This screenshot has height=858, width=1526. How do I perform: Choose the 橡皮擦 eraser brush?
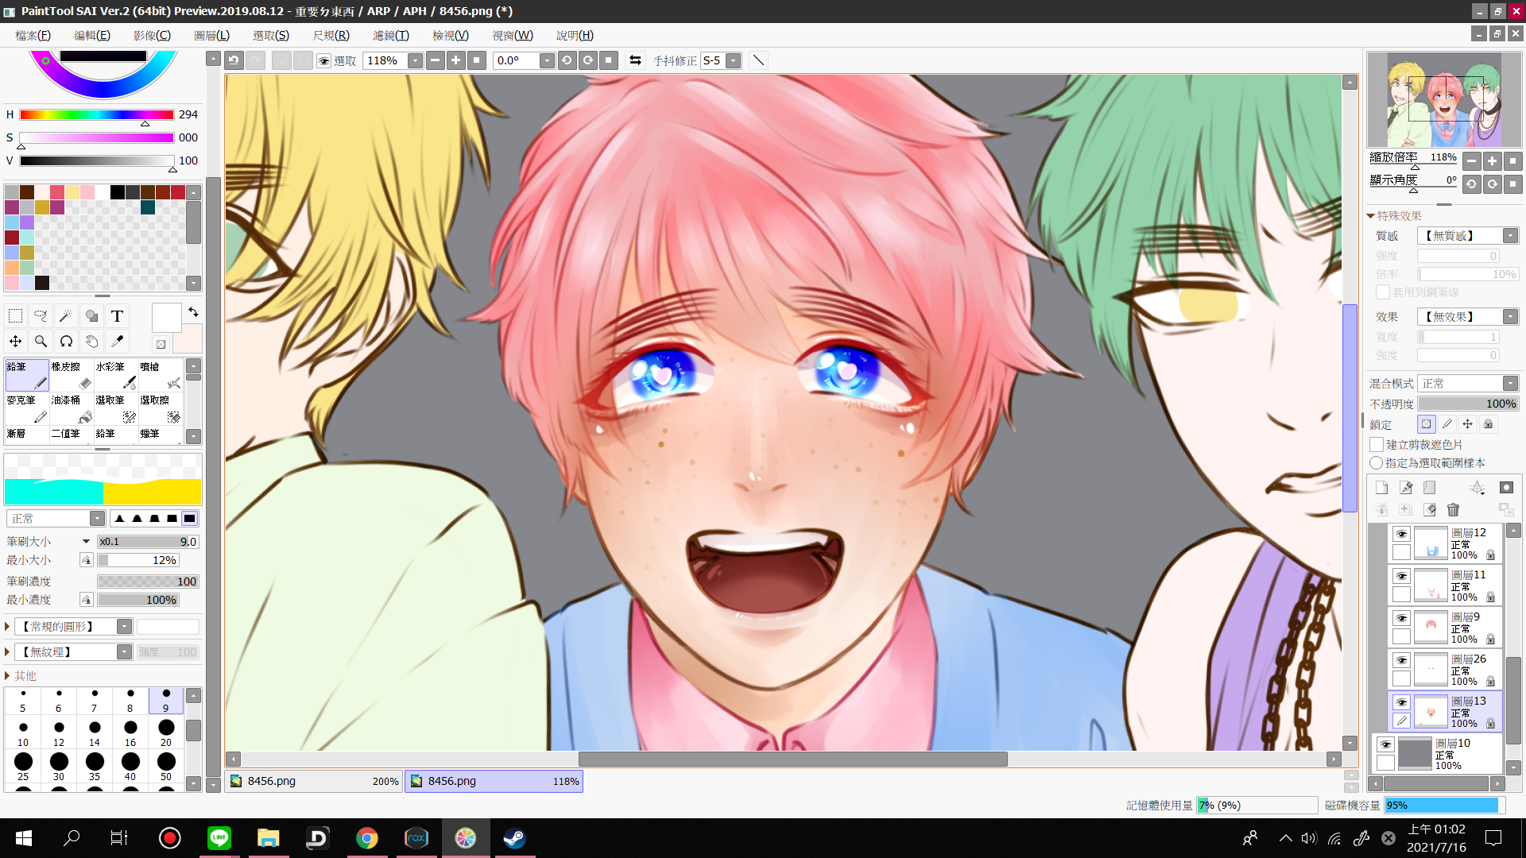(72, 375)
